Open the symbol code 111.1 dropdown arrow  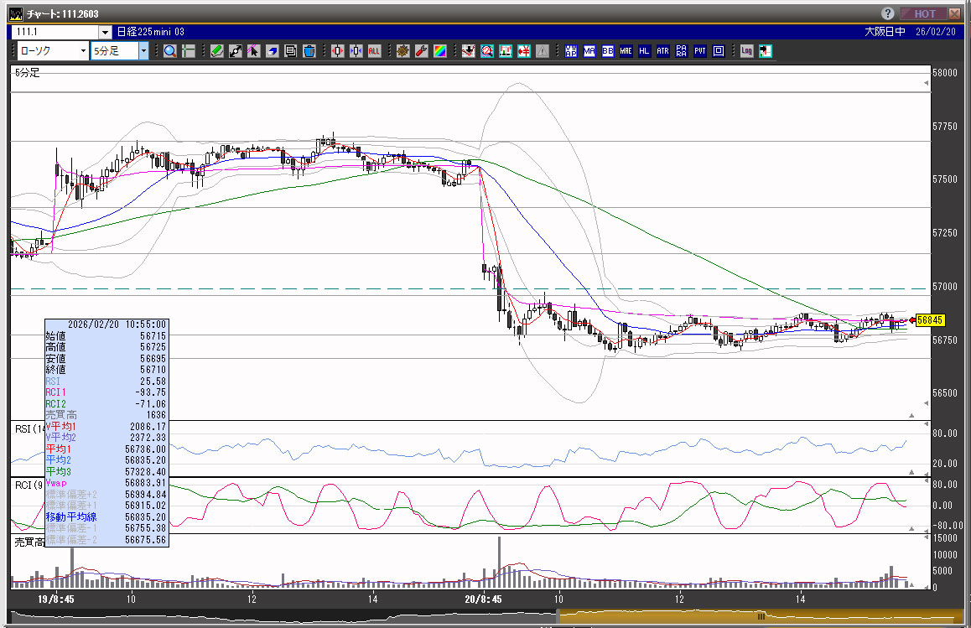pyautogui.click(x=105, y=32)
